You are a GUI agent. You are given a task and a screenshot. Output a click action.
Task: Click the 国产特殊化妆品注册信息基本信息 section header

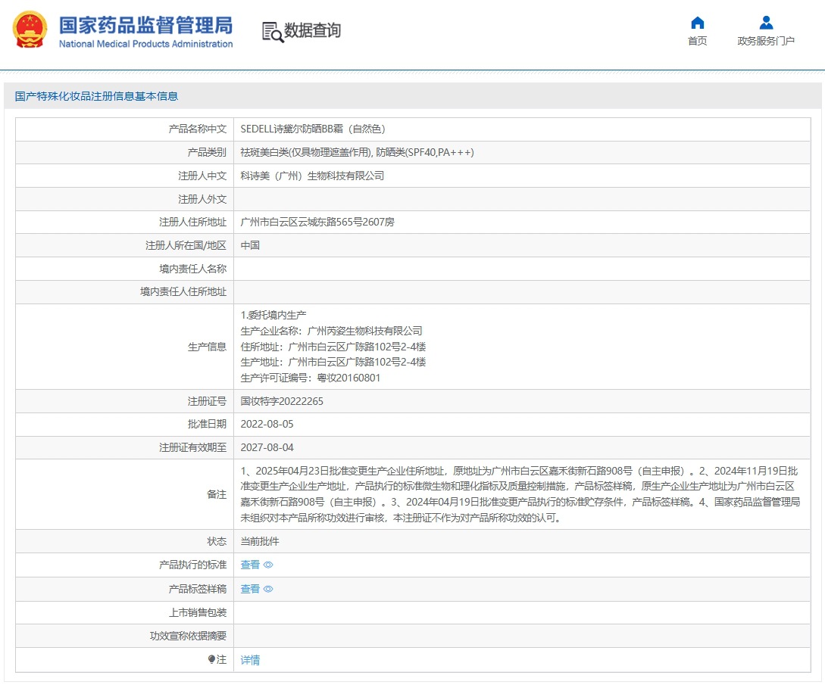97,96
